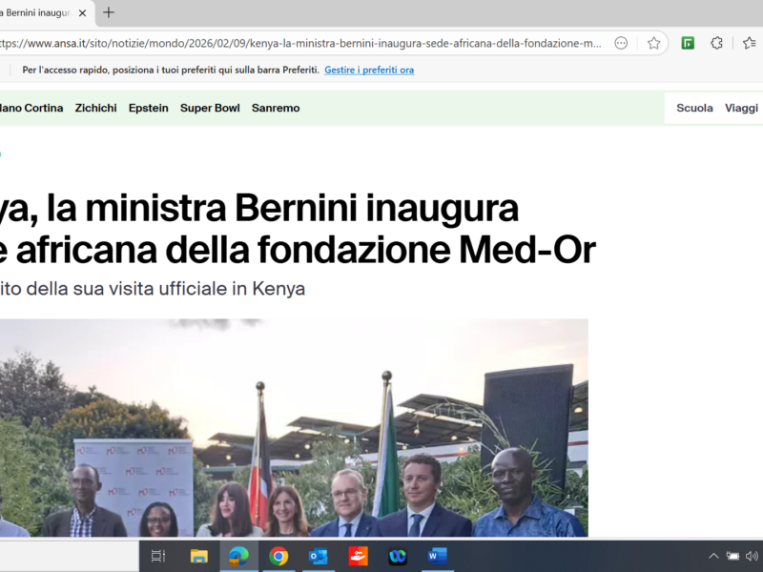Open Task View from the taskbar
763x572 pixels.
pyautogui.click(x=157, y=556)
